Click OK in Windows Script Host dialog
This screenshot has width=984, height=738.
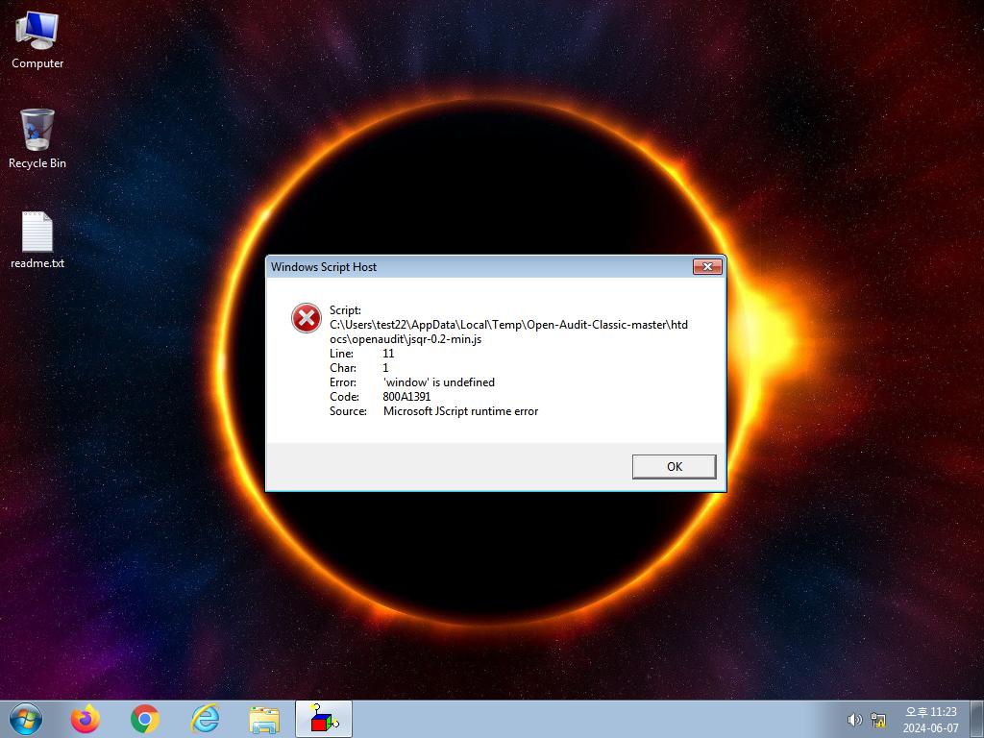[674, 467]
